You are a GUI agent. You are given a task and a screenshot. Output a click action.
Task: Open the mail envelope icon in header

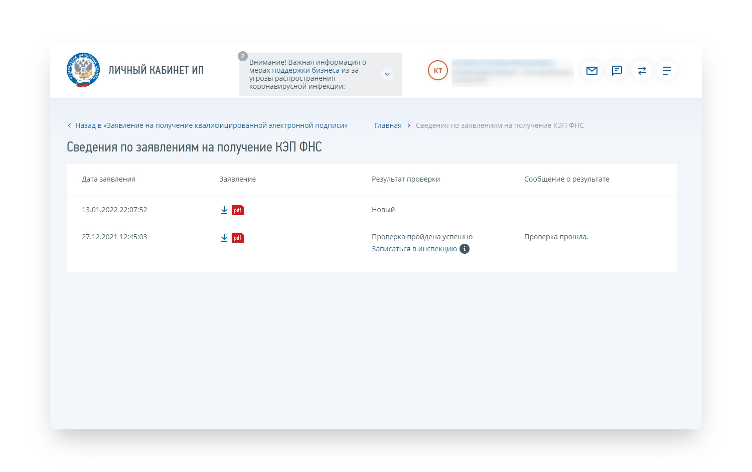[591, 71]
